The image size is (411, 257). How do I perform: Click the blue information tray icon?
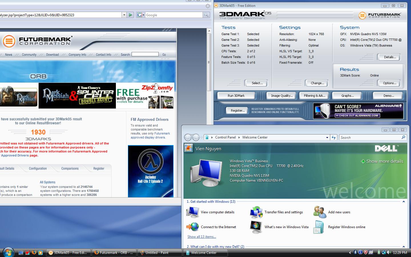click(360, 252)
